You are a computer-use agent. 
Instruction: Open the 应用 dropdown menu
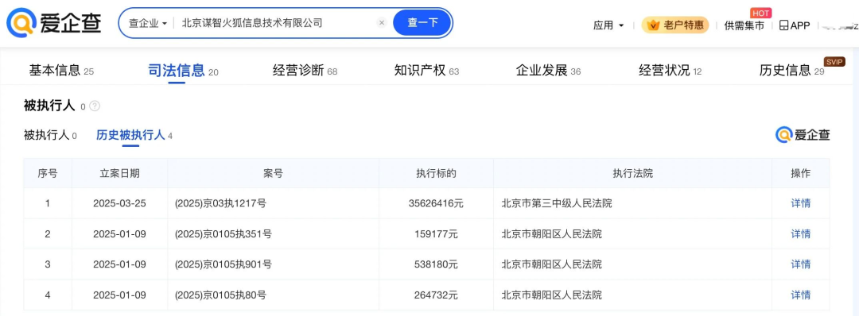point(608,25)
